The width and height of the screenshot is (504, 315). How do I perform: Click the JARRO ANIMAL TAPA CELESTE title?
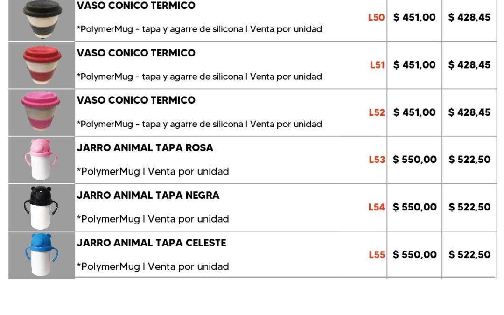151,243
